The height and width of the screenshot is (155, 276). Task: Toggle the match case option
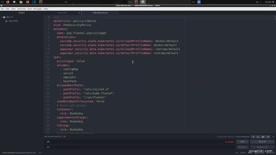(x=258, y=137)
